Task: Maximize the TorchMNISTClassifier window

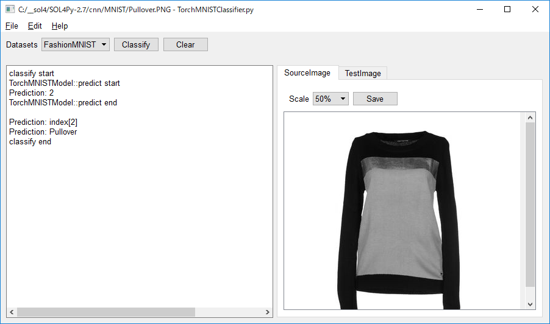Action: tap(507, 10)
